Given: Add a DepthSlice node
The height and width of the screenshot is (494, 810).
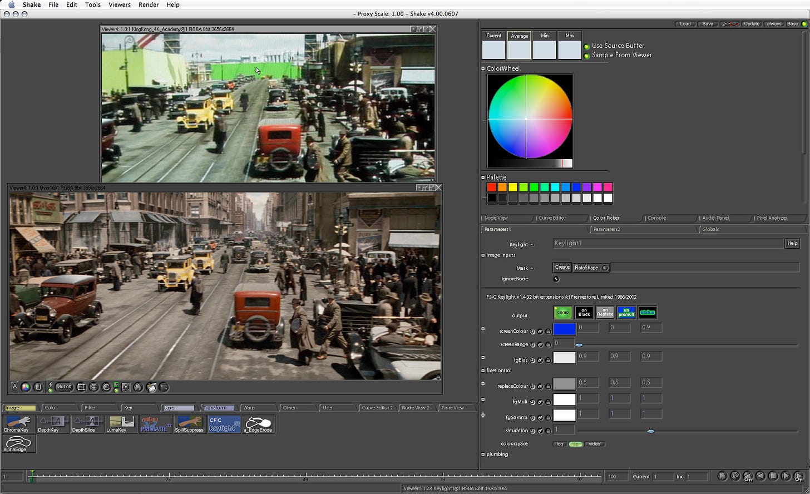Looking at the screenshot, I should 87,424.
